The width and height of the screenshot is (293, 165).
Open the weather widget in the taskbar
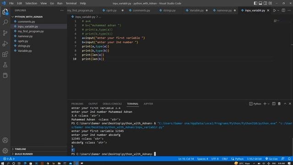click(x=242, y=163)
